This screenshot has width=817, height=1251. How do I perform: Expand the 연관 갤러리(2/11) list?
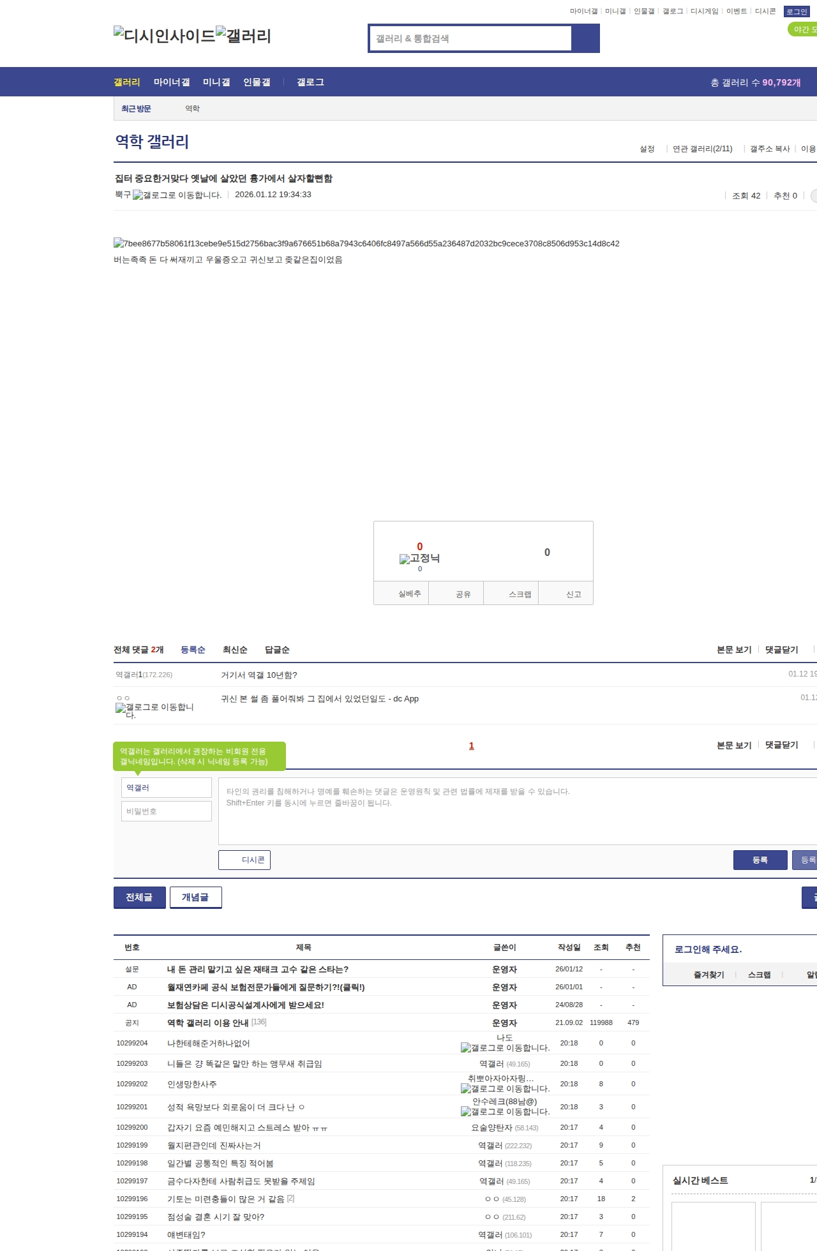[702, 149]
